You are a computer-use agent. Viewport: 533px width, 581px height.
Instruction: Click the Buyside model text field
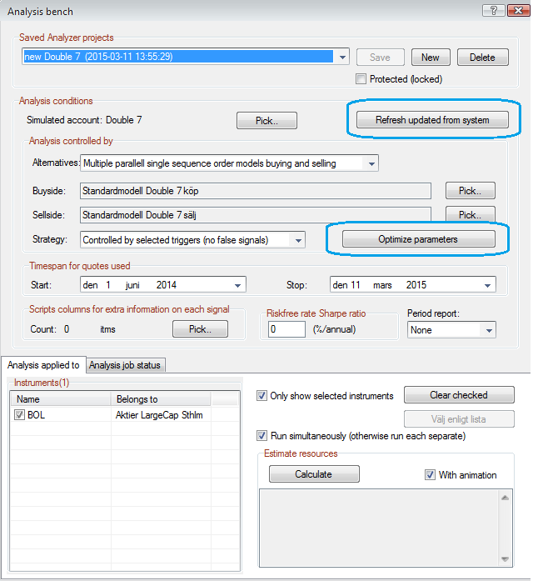tap(256, 191)
